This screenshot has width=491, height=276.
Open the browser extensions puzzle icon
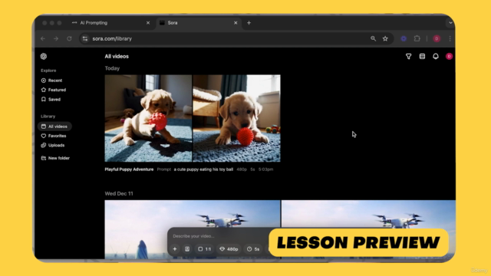[417, 39]
